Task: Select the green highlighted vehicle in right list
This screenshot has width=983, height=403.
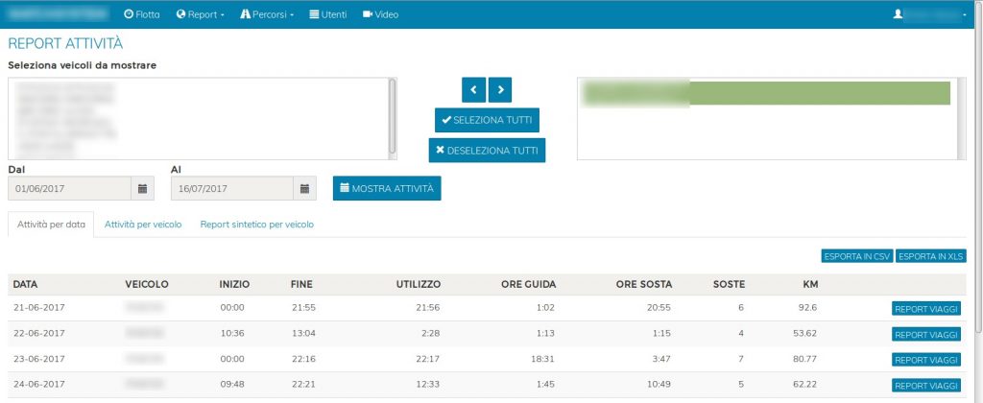Action: (x=768, y=93)
